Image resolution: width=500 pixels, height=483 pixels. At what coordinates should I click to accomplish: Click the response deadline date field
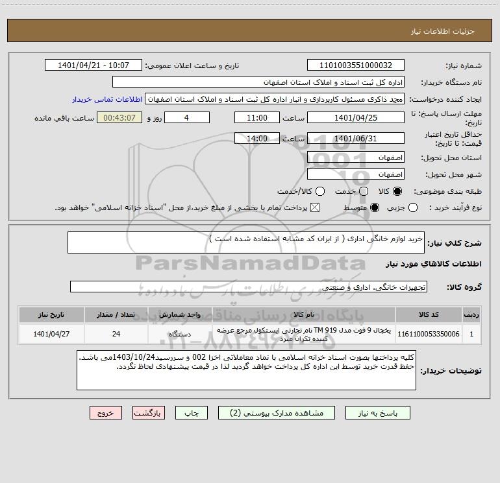coord(356,117)
